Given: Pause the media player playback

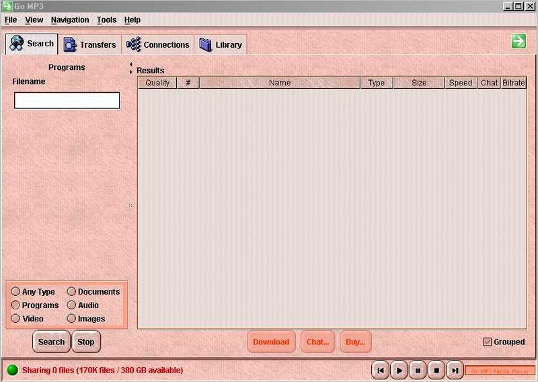Looking at the screenshot, I should [x=418, y=371].
